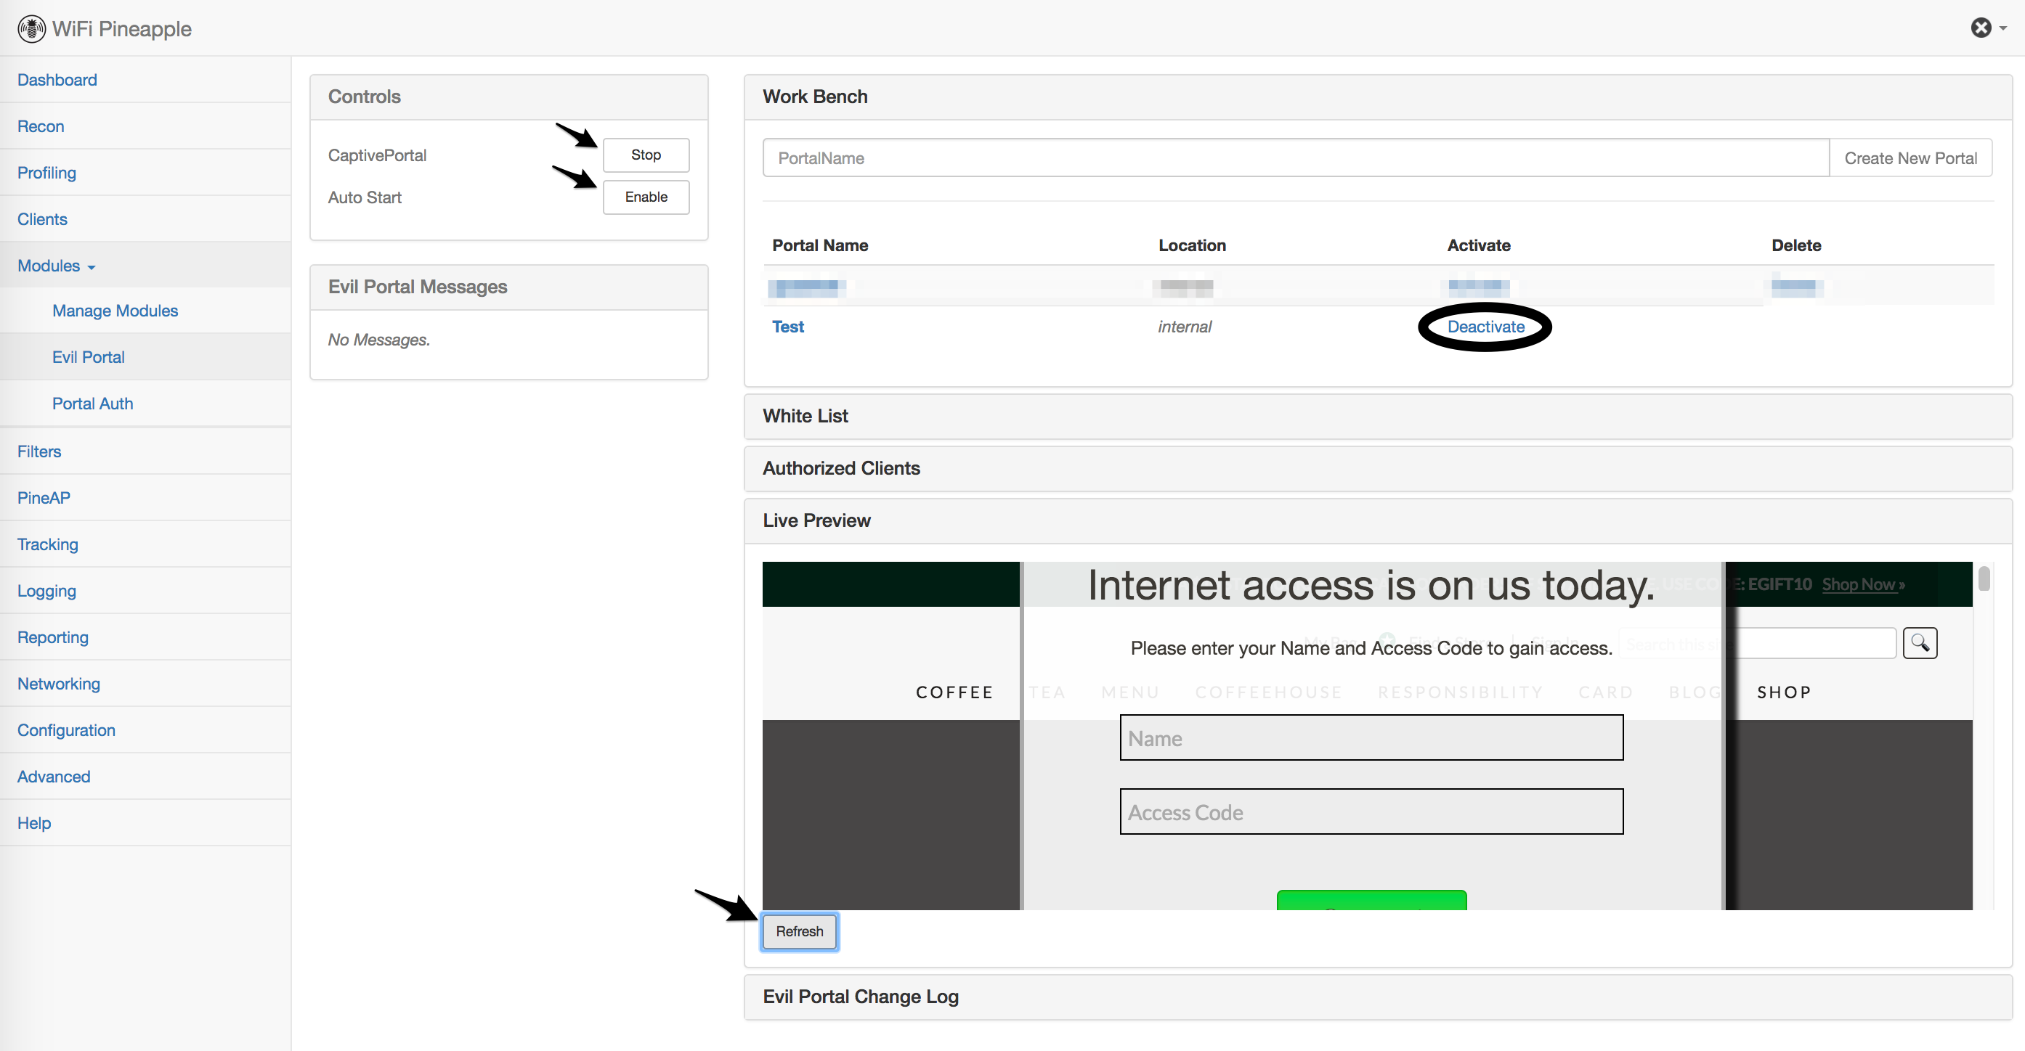Screen dimensions: 2025x1051
Task: Click the CaptivePortal label in Controls
Action: 378,155
